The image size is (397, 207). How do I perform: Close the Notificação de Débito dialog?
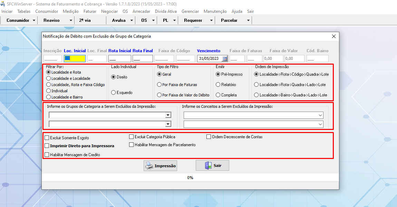(333, 36)
